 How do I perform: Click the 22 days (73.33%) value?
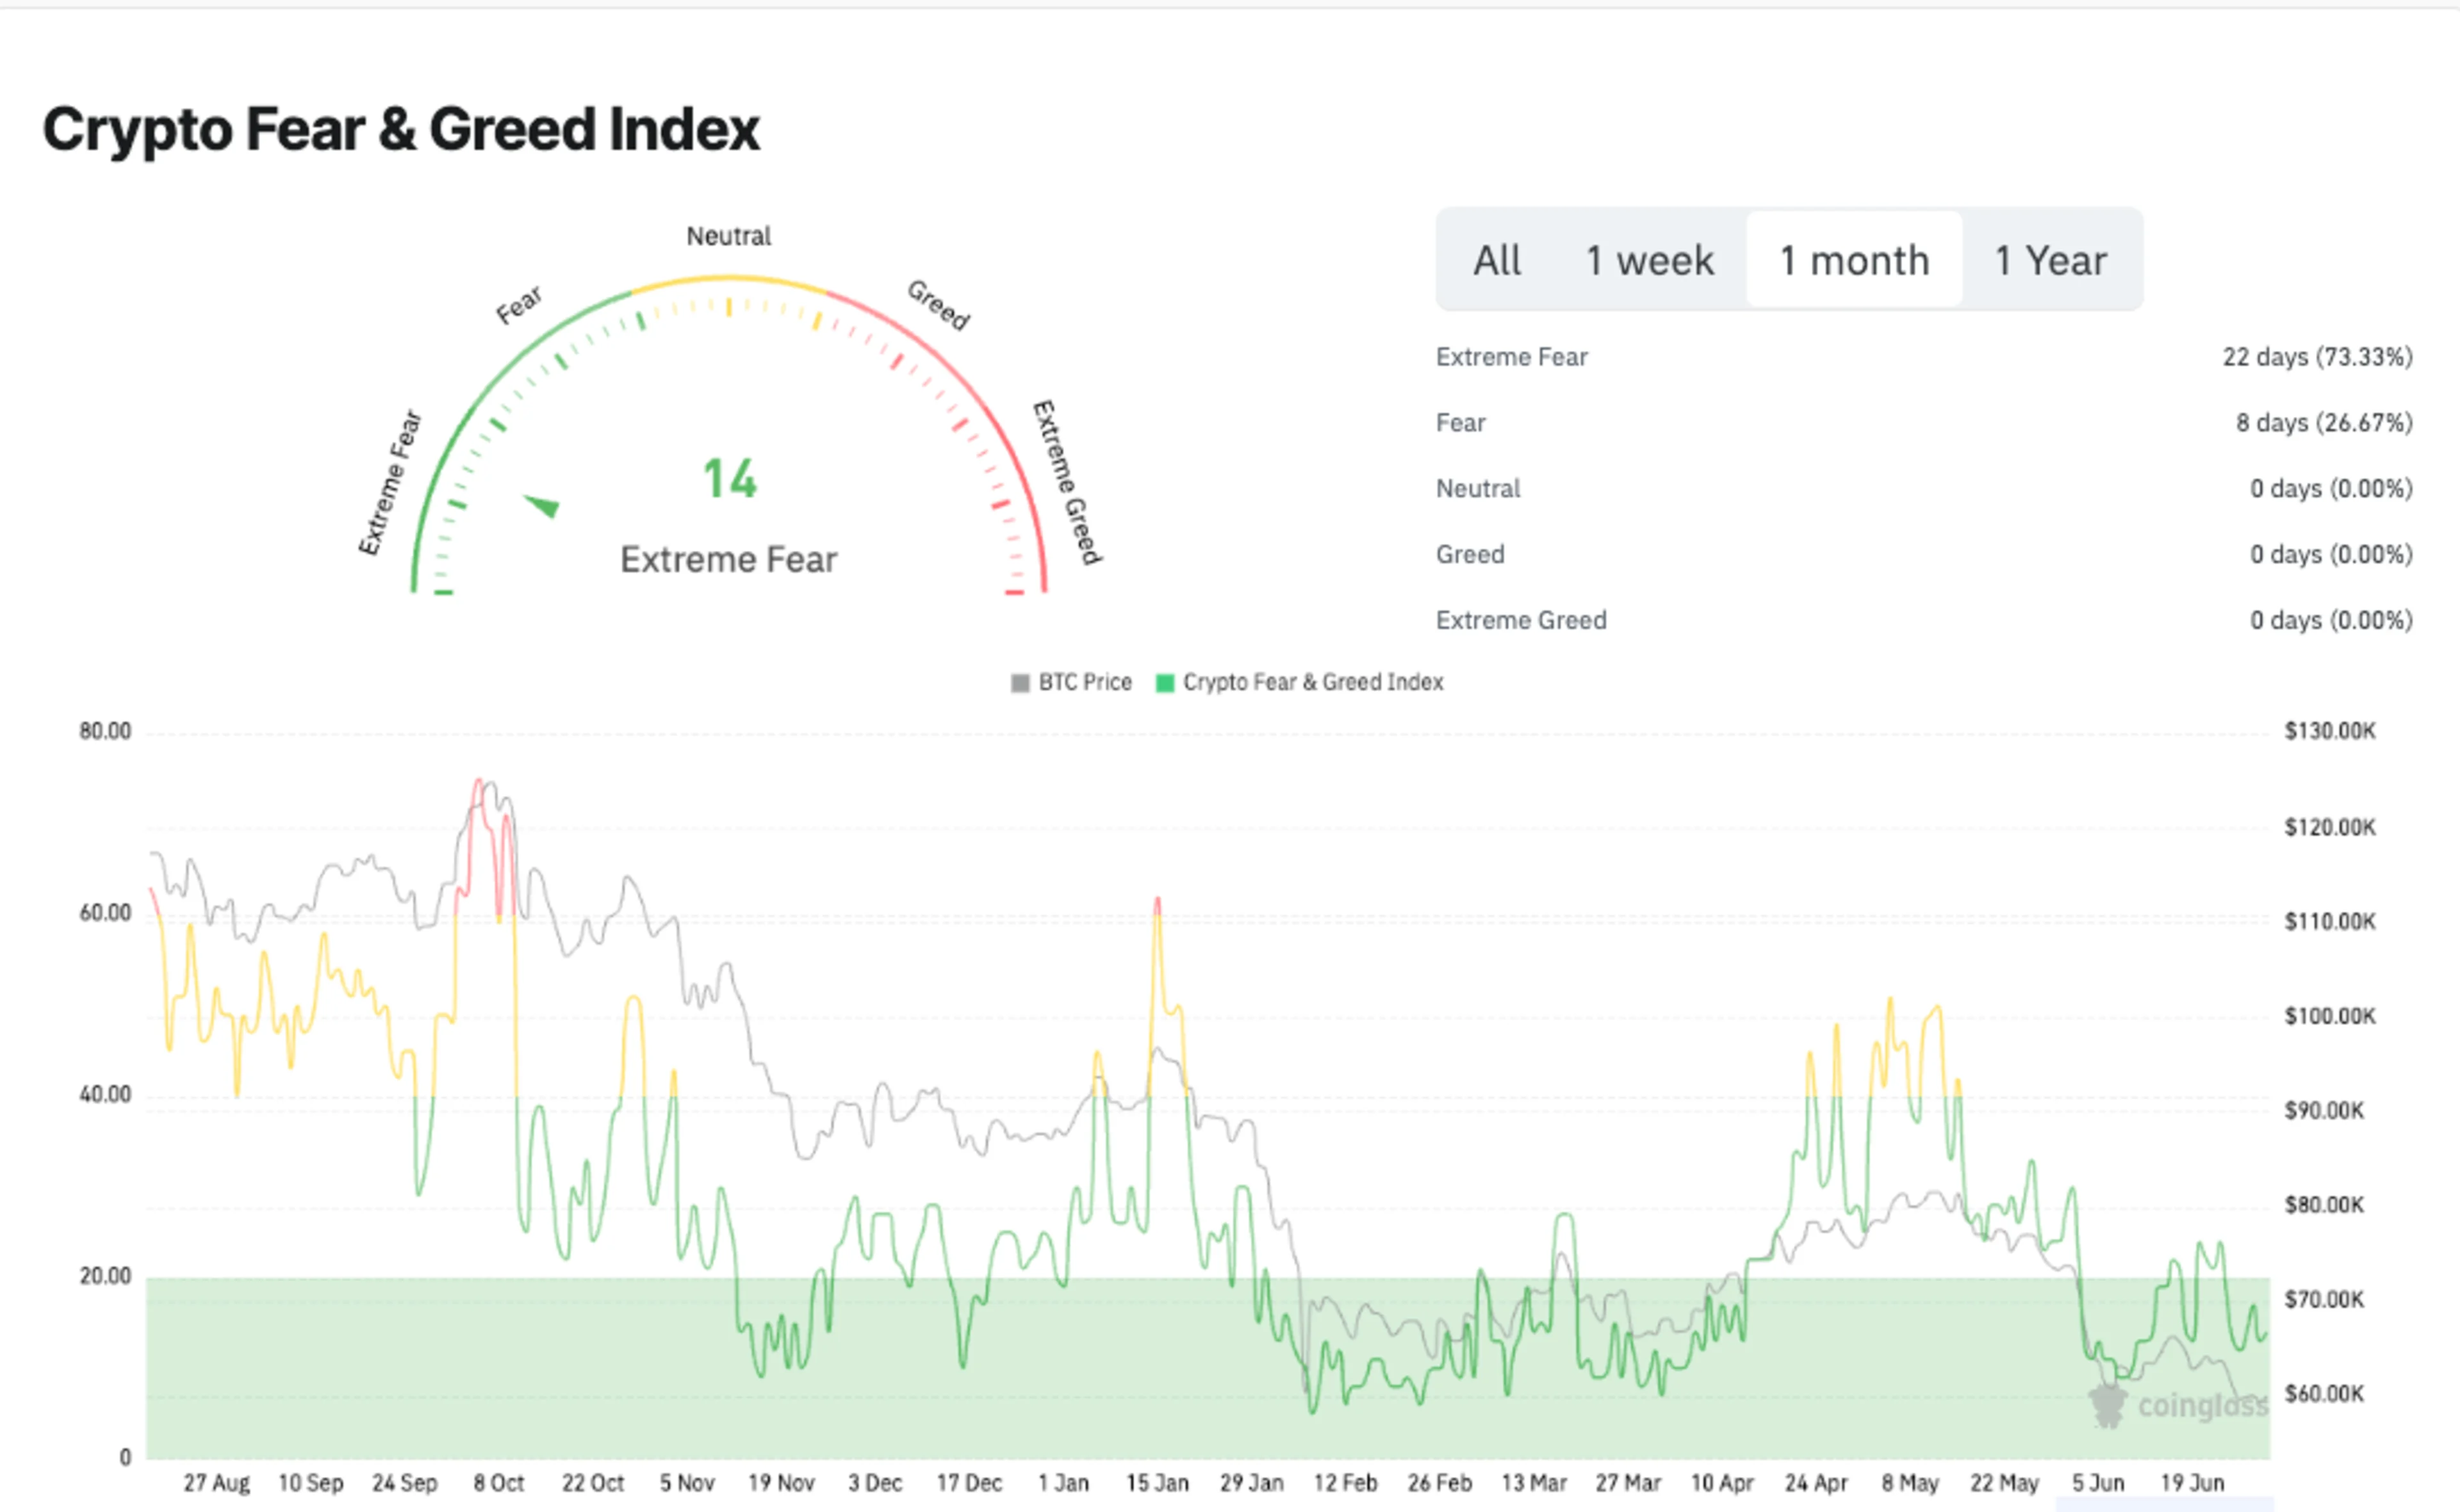point(2317,357)
